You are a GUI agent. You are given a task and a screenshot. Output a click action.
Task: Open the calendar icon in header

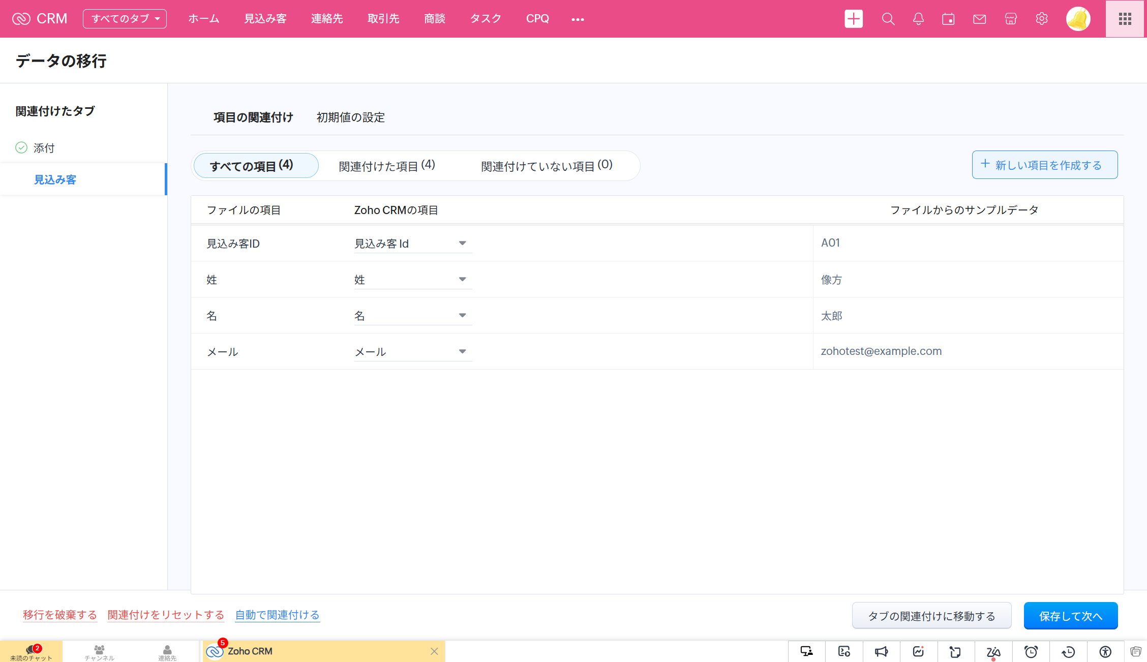click(x=948, y=19)
